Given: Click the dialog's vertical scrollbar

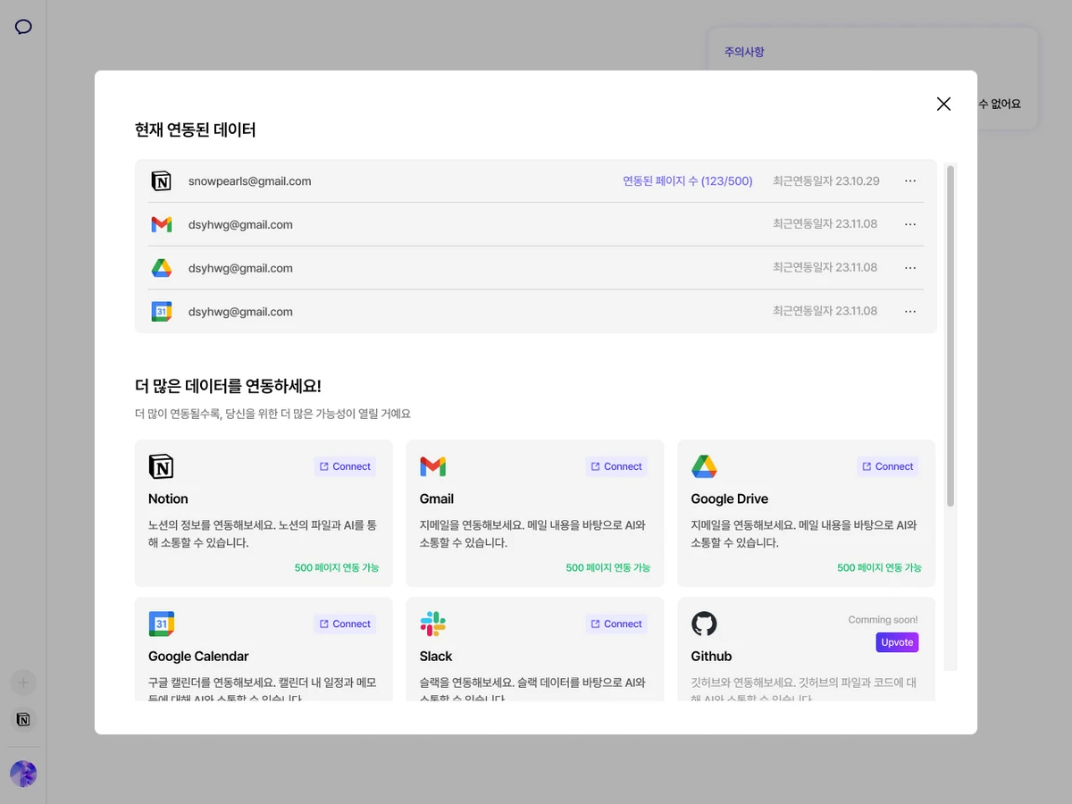Looking at the screenshot, I should pos(951,335).
